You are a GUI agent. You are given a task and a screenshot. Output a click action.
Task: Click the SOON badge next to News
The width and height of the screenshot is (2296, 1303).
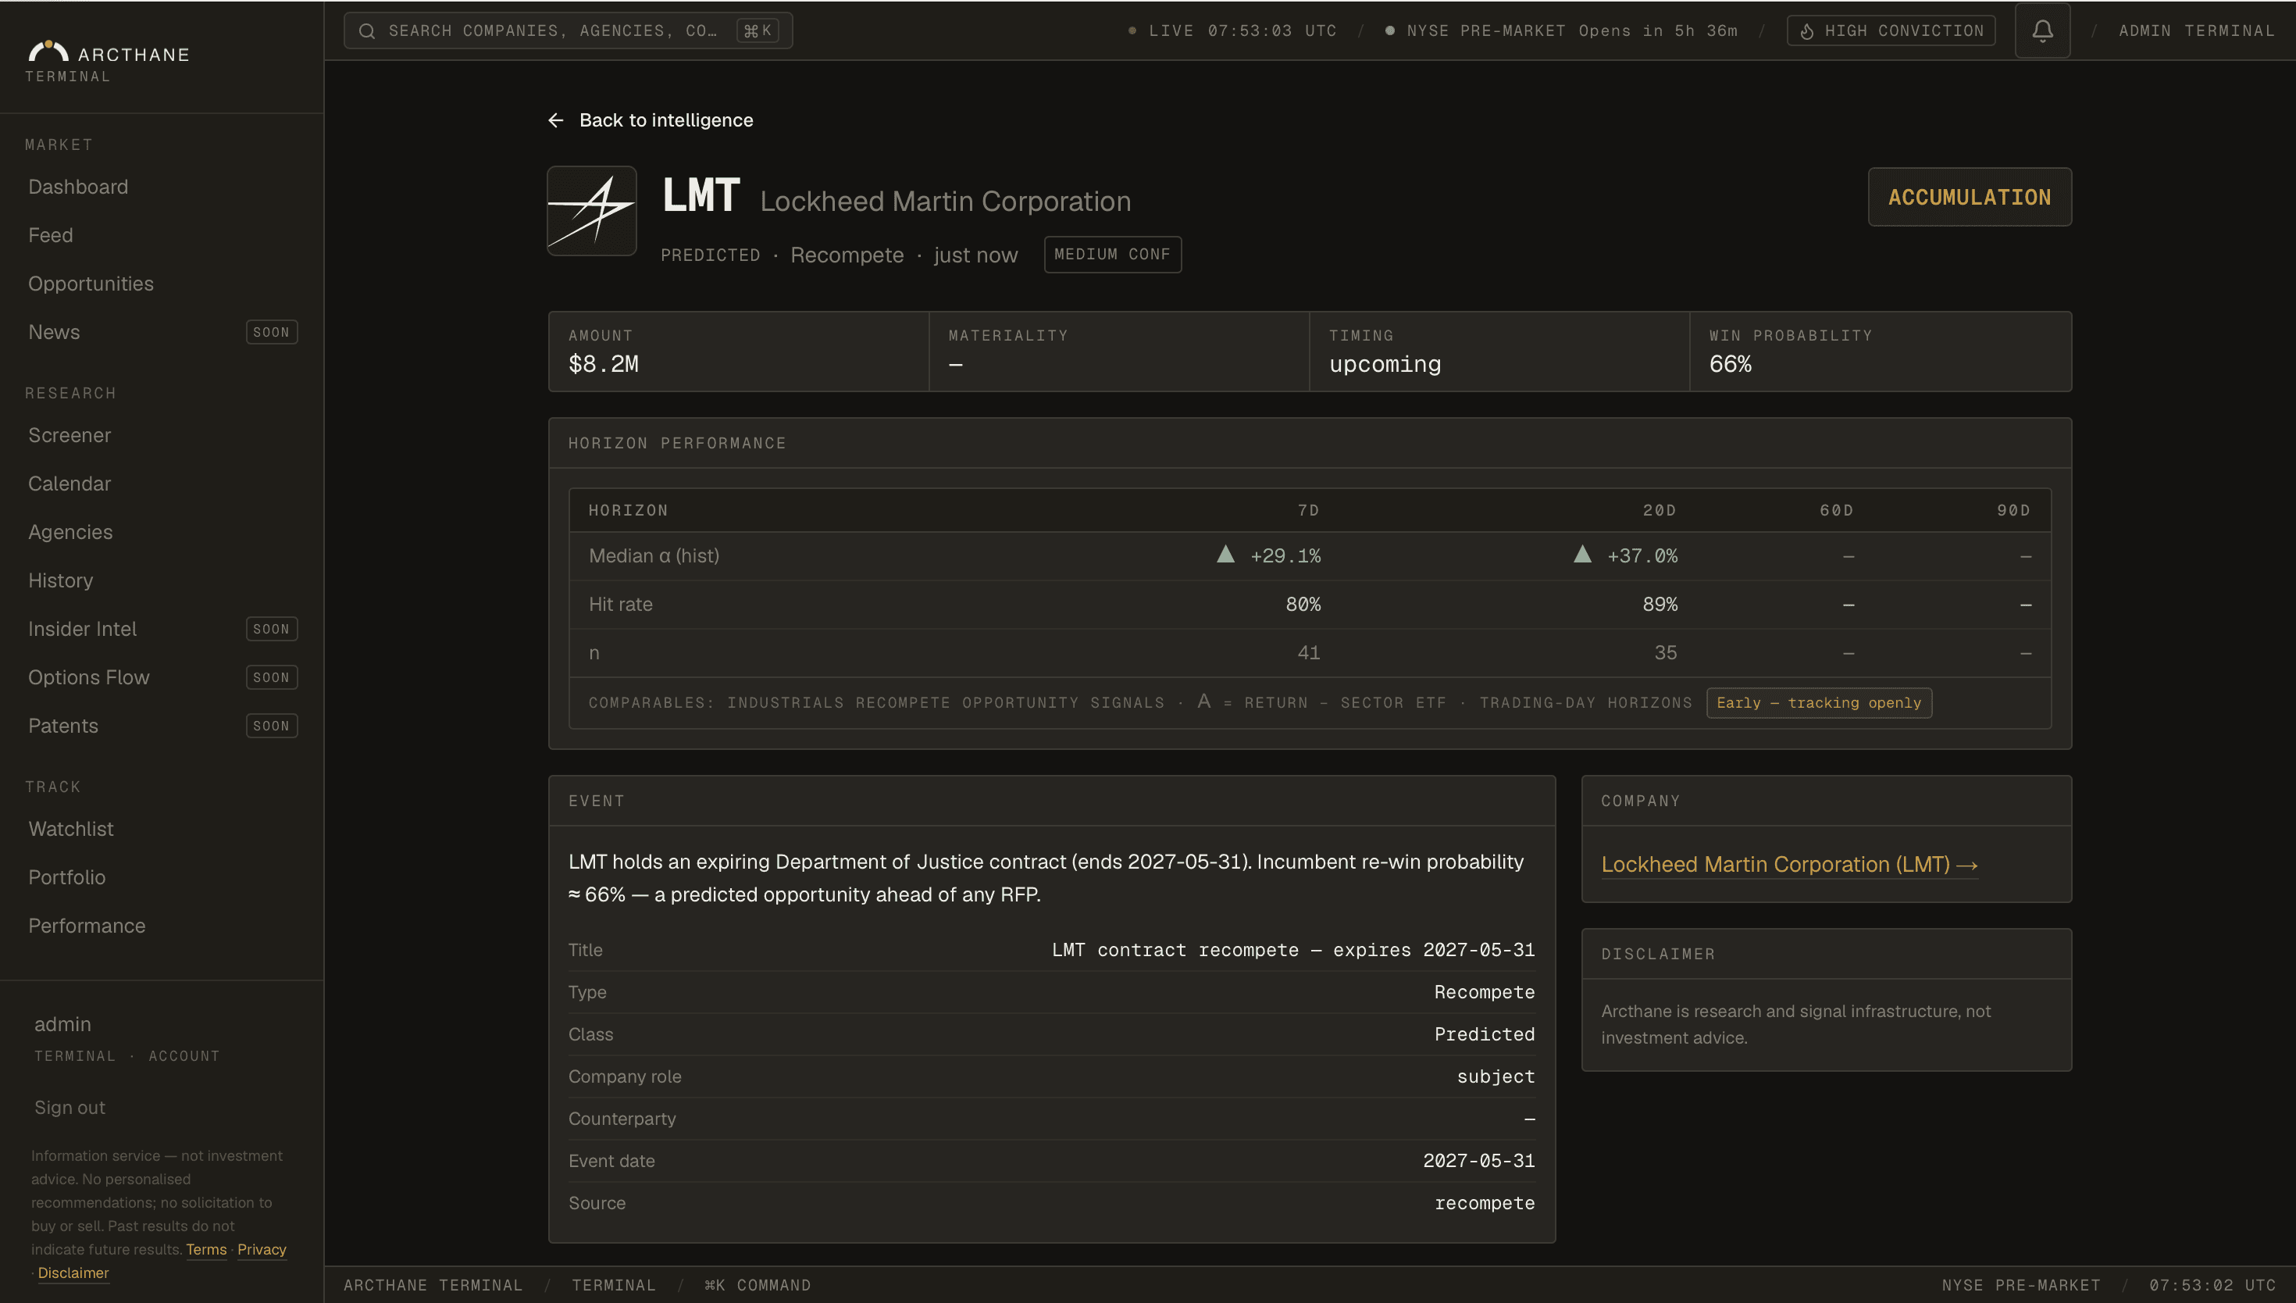tap(272, 332)
